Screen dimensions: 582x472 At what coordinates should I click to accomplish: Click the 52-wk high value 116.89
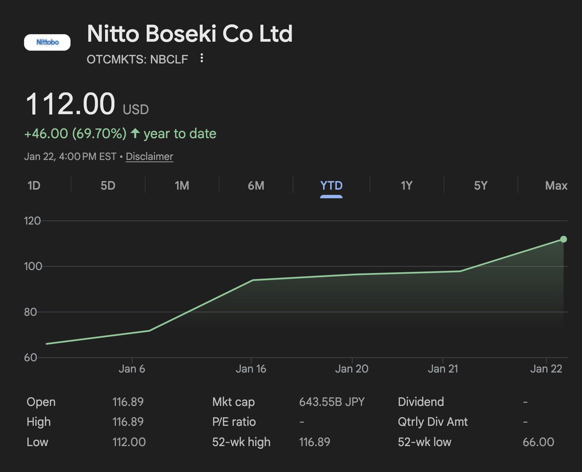tap(315, 442)
